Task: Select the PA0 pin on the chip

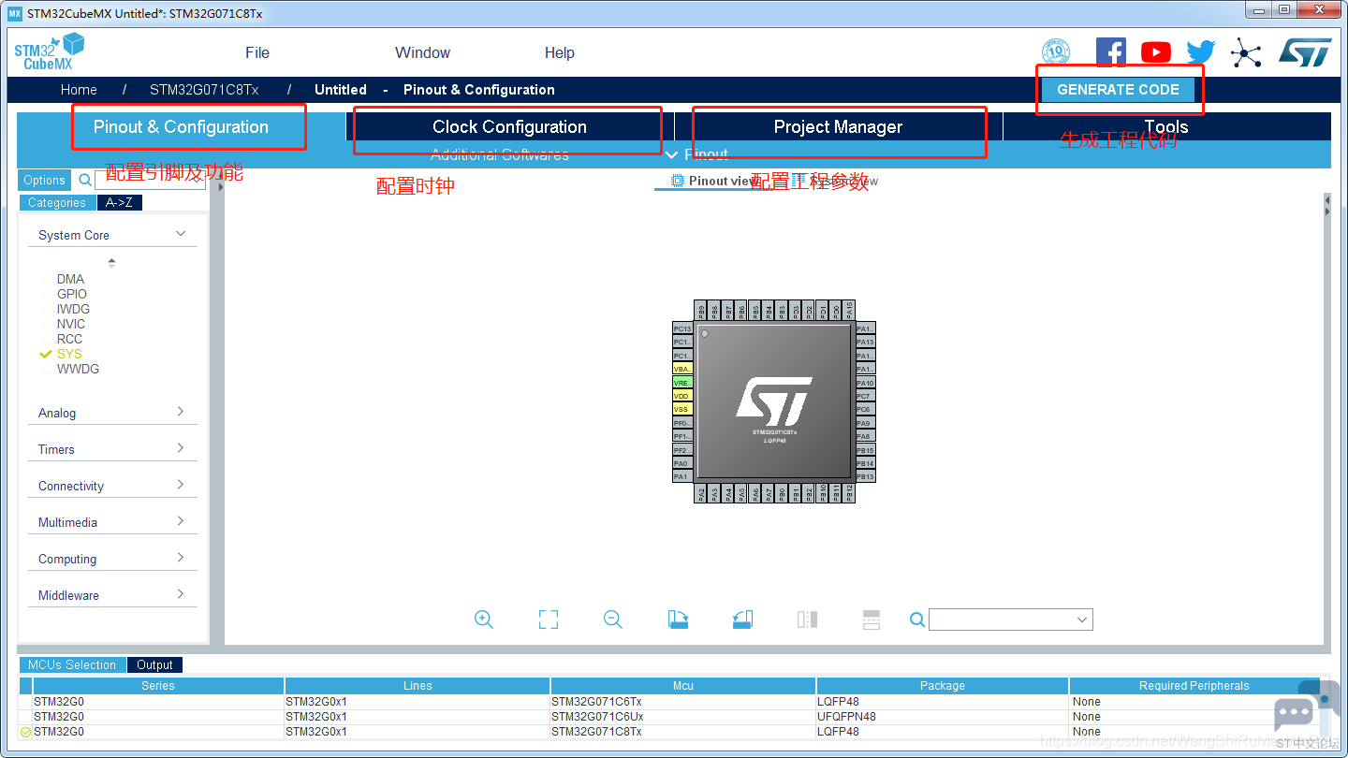Action: (682, 463)
